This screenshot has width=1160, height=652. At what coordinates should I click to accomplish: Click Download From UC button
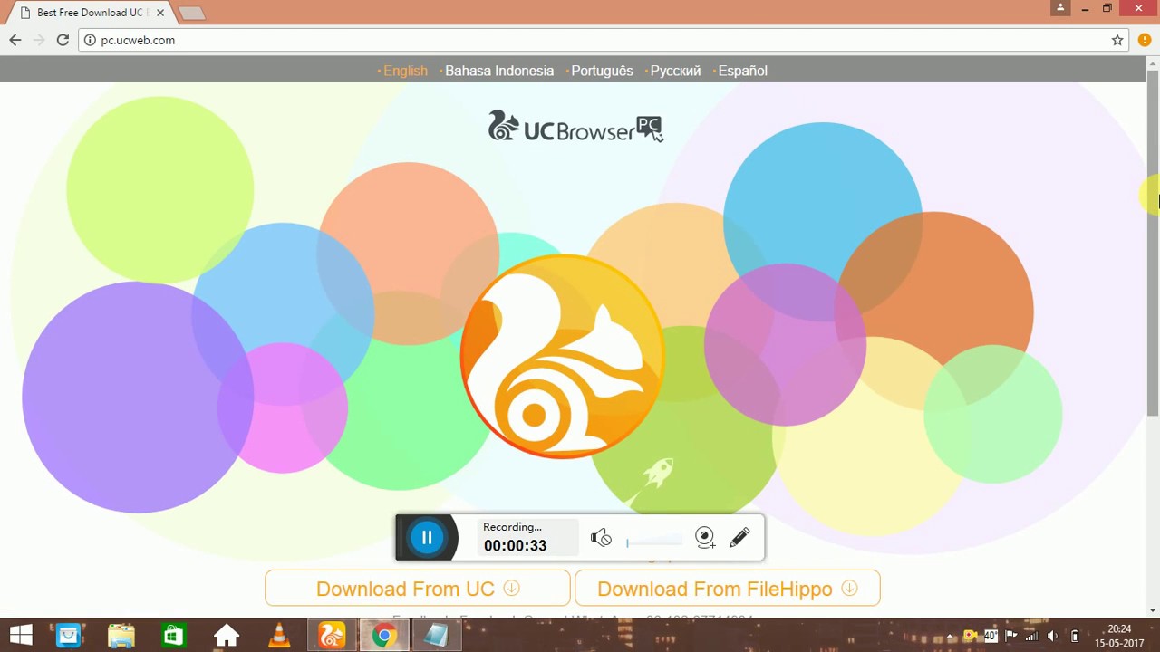tap(418, 589)
